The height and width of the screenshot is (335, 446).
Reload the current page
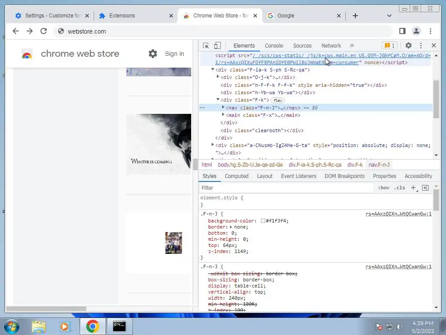tap(44, 31)
